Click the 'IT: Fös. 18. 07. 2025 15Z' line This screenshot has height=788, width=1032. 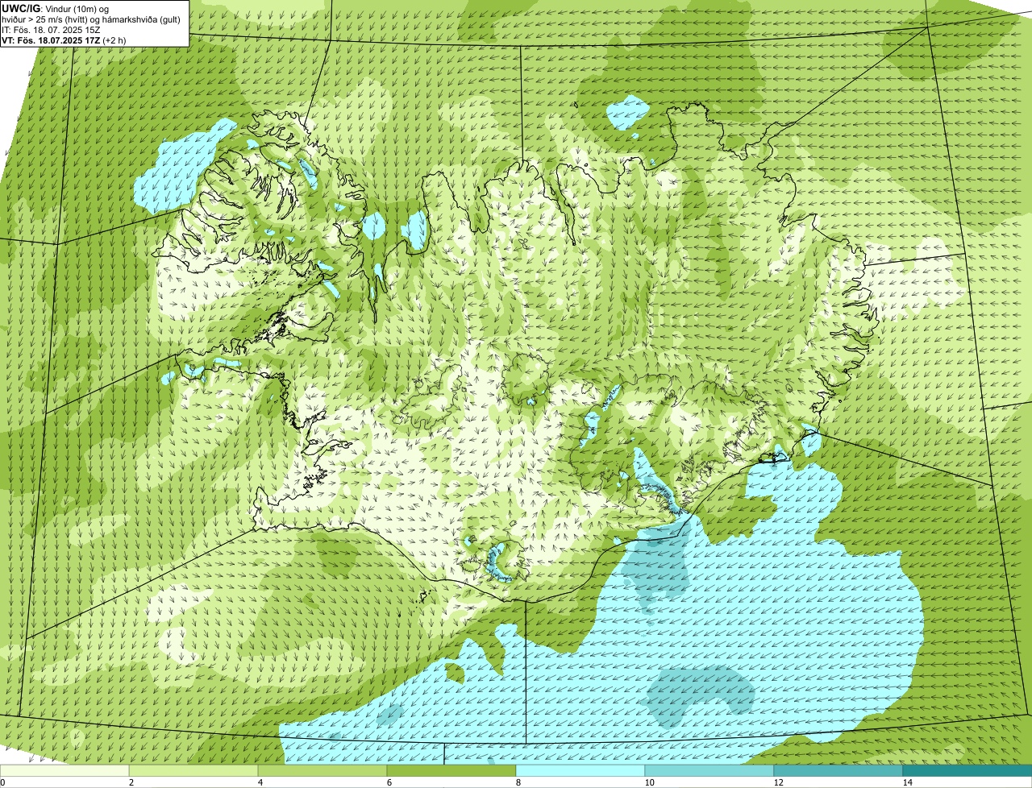point(52,30)
